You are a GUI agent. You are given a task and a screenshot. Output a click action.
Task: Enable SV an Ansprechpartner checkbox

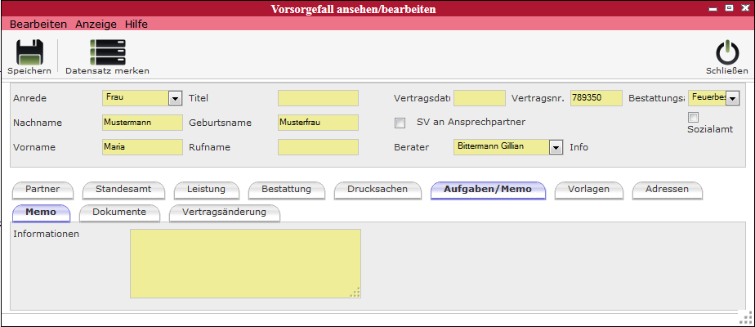click(x=400, y=123)
